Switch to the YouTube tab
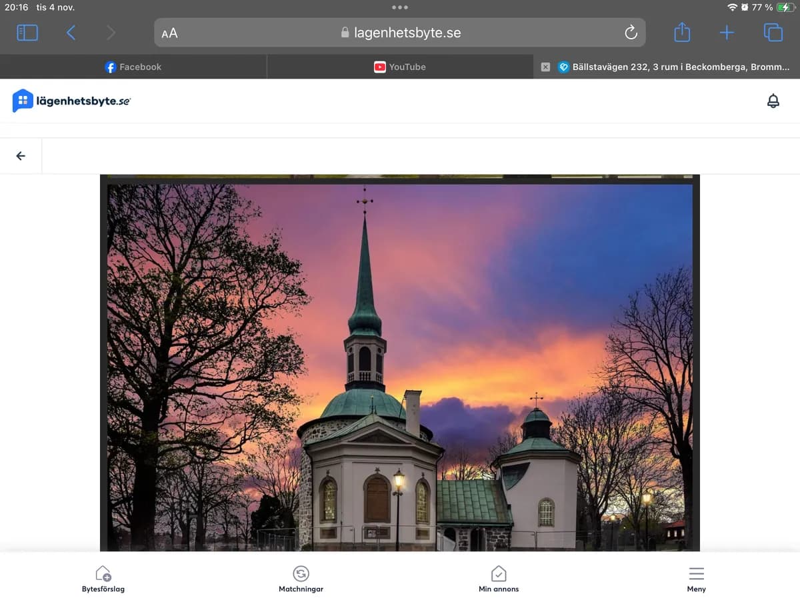The width and height of the screenshot is (800, 600). click(400, 67)
